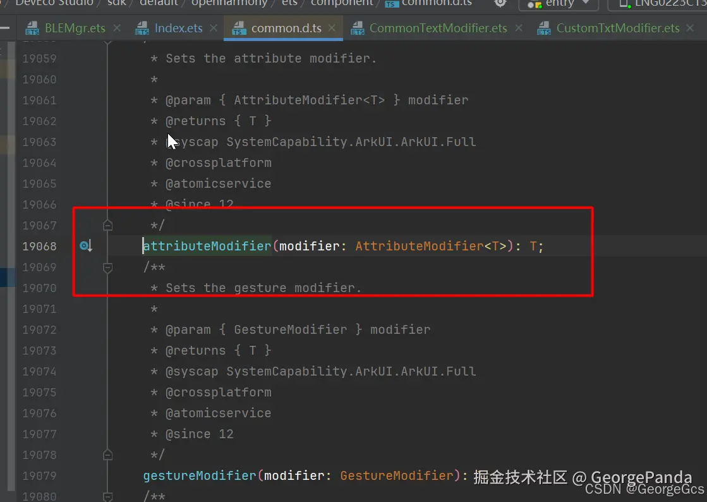The height and width of the screenshot is (502, 707).
Task: Open the CustomTxtModifier.ets tab
Action: click(x=618, y=28)
